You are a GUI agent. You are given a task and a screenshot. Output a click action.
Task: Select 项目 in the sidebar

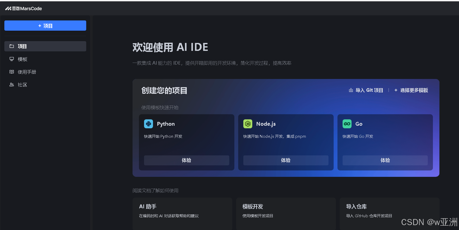[45, 46]
